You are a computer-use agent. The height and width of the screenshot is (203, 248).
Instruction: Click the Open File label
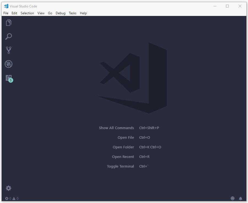pyautogui.click(x=126, y=137)
